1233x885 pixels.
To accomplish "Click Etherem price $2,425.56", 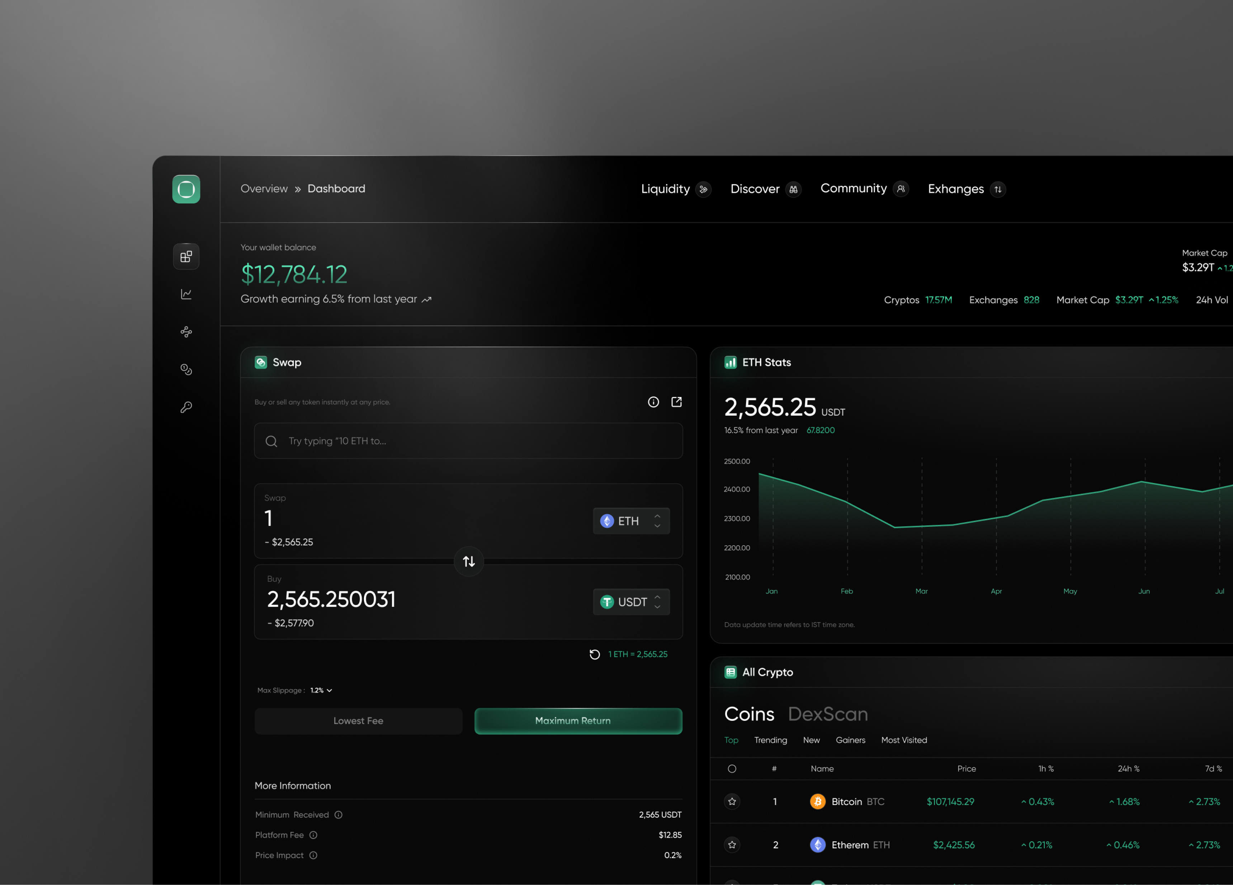I will coord(954,845).
